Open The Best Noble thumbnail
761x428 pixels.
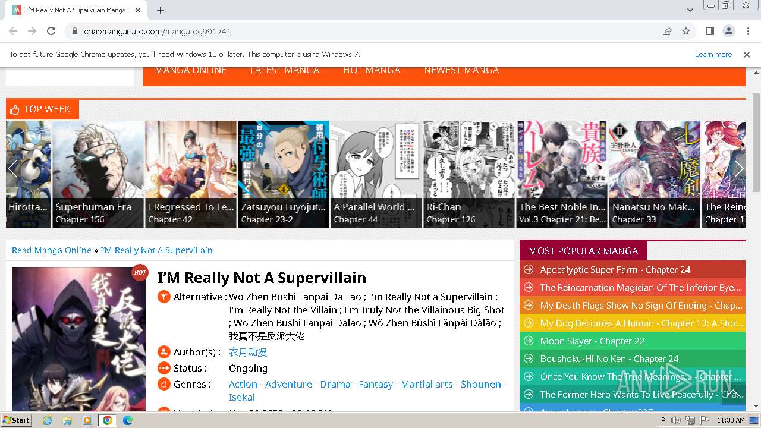click(562, 174)
